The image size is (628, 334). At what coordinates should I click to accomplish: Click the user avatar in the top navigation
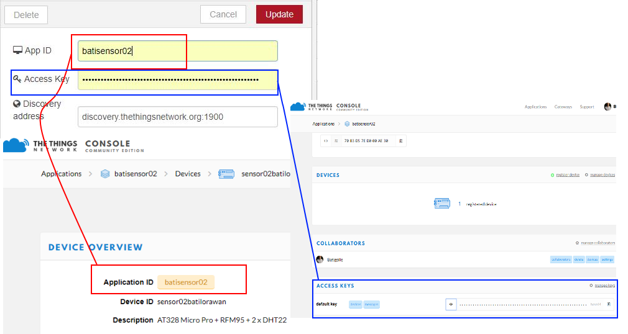607,106
